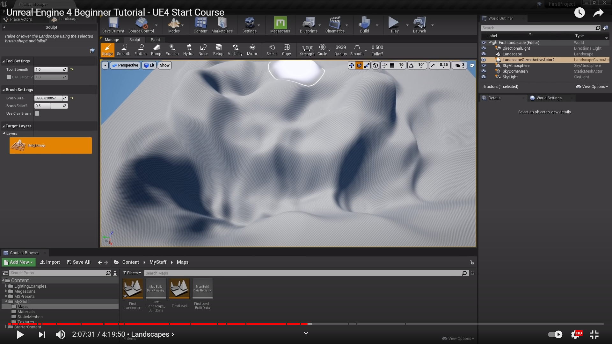
Task: Enable the Use Clay Brush checkbox
Action: (37, 113)
